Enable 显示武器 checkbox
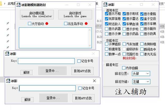 (x=107, y=29)
